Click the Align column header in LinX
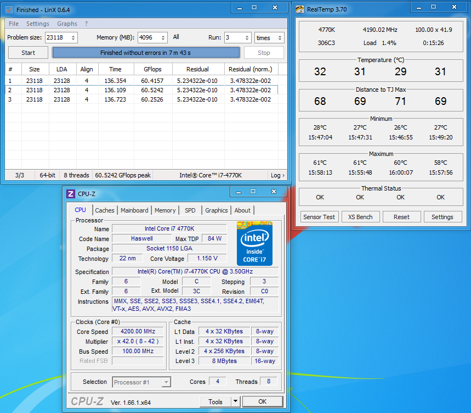This screenshot has height=413, width=471. coord(87,69)
